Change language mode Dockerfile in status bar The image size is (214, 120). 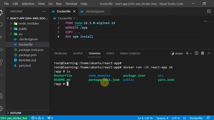(196, 118)
